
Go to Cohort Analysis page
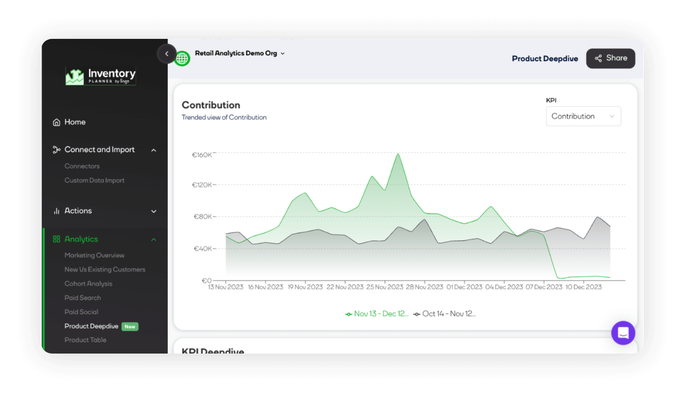[x=88, y=284]
